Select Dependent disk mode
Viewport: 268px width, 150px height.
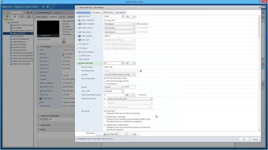tap(105, 111)
